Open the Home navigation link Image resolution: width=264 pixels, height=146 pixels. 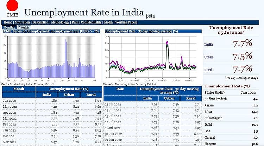click(8, 22)
